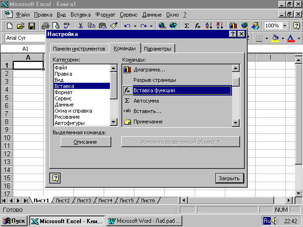Screen dimensions: 303x227
Task: Click the Copy icon
Action: pos(91,26)
